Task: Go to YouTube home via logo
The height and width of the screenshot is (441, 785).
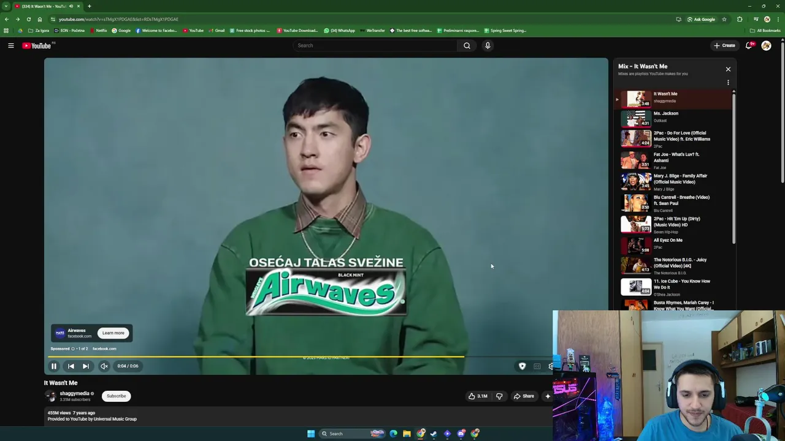Action: (x=37, y=45)
